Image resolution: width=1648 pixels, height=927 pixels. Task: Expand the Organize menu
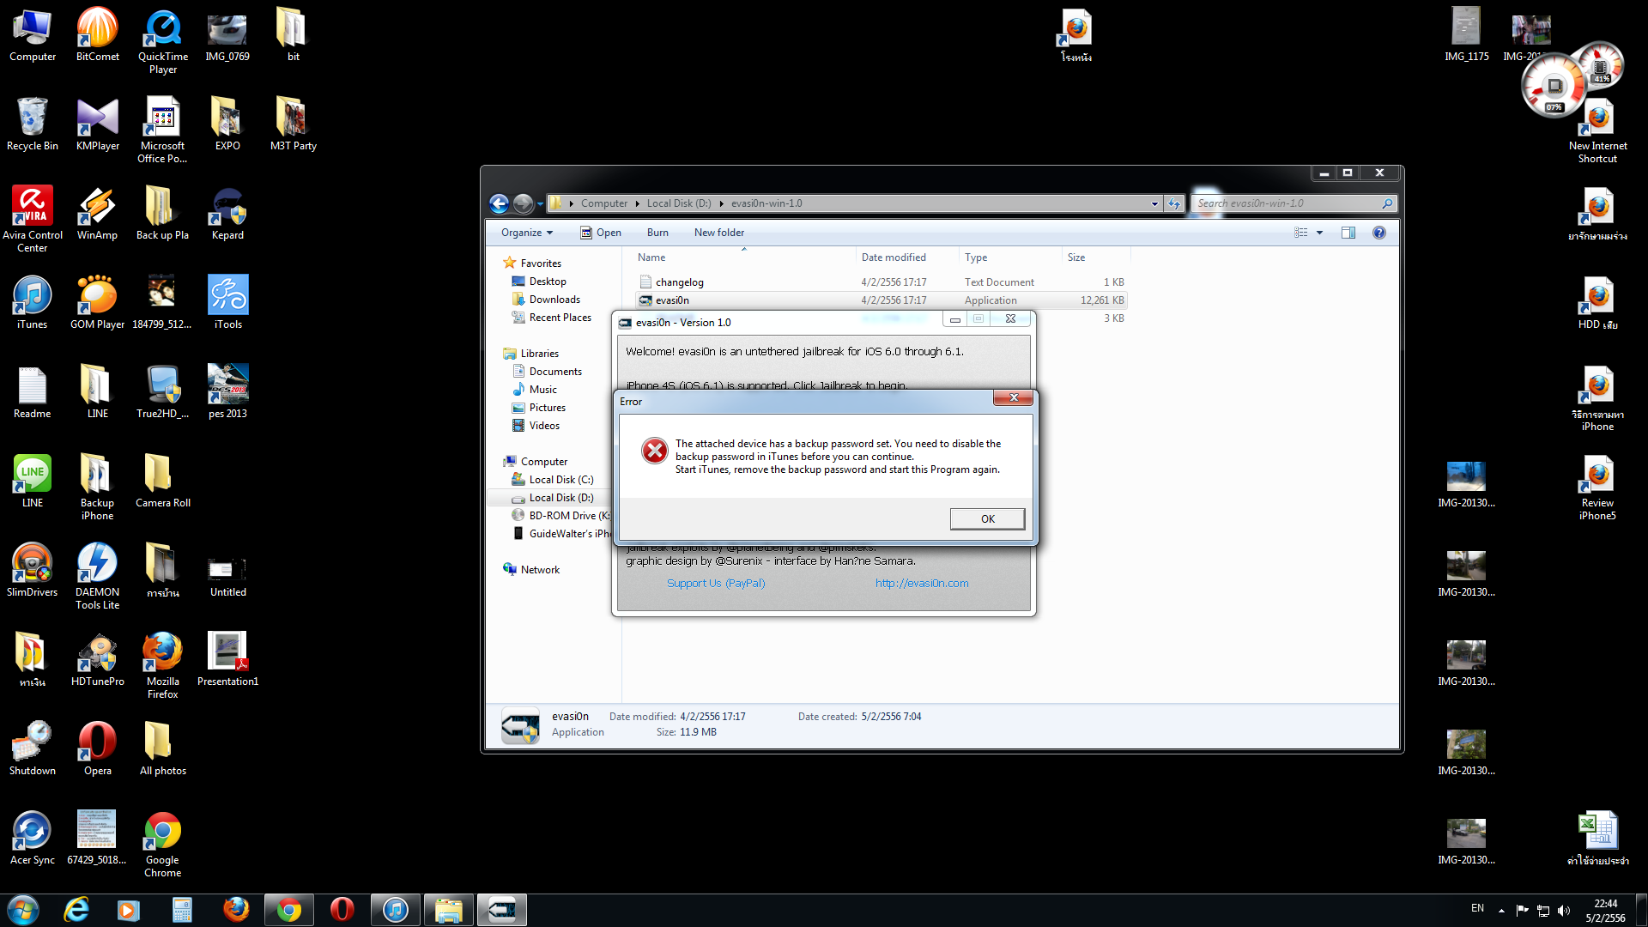click(527, 233)
